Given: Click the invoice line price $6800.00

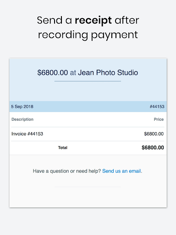Looking at the screenshot, I should [x=154, y=134].
